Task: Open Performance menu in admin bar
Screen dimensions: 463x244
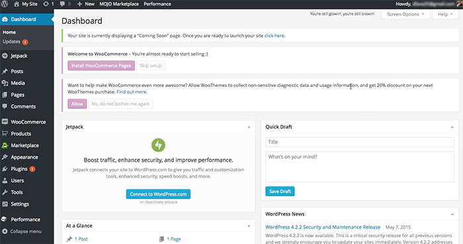Action: pos(157,4)
